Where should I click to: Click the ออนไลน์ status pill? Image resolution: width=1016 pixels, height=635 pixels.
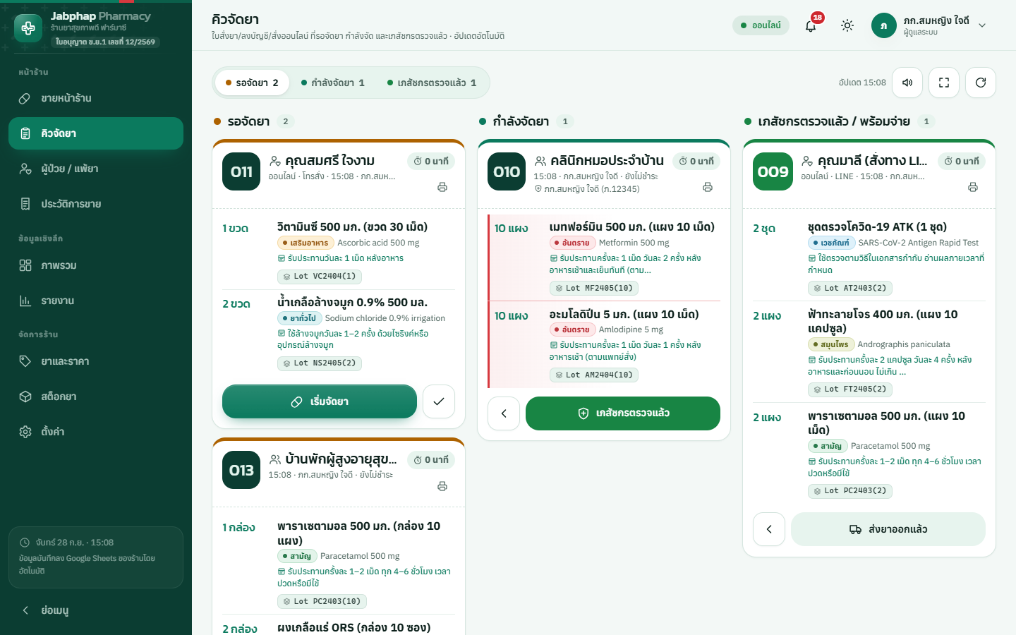(761, 25)
